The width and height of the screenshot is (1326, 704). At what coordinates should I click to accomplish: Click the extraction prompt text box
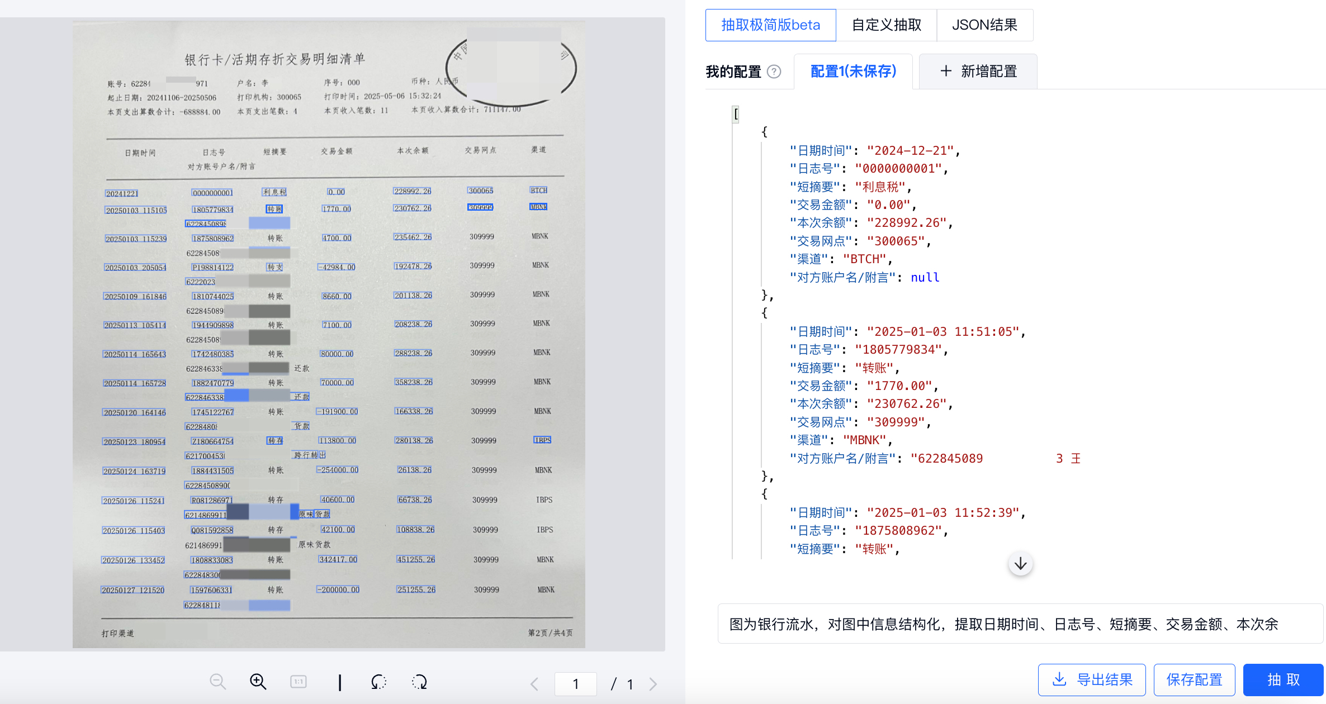1020,624
